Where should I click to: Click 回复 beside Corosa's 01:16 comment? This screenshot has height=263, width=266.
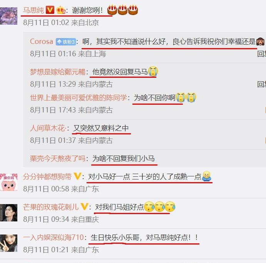pyautogui.click(x=262, y=54)
